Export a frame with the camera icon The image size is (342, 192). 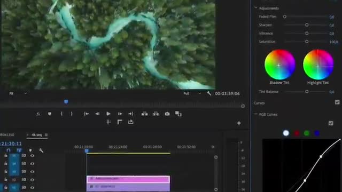(167, 114)
